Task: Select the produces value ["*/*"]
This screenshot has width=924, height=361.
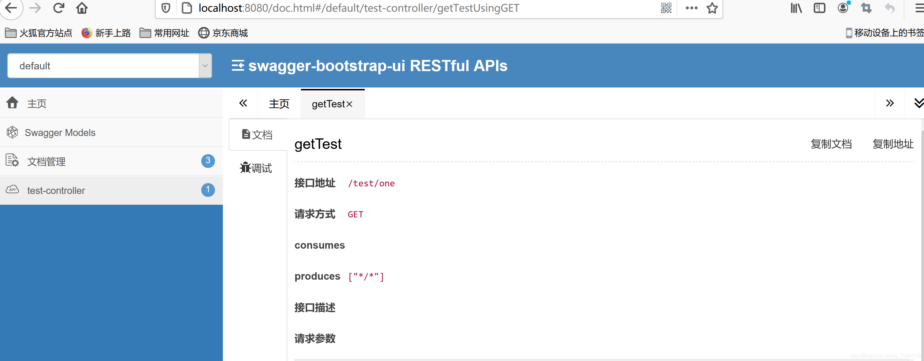Action: tap(366, 276)
